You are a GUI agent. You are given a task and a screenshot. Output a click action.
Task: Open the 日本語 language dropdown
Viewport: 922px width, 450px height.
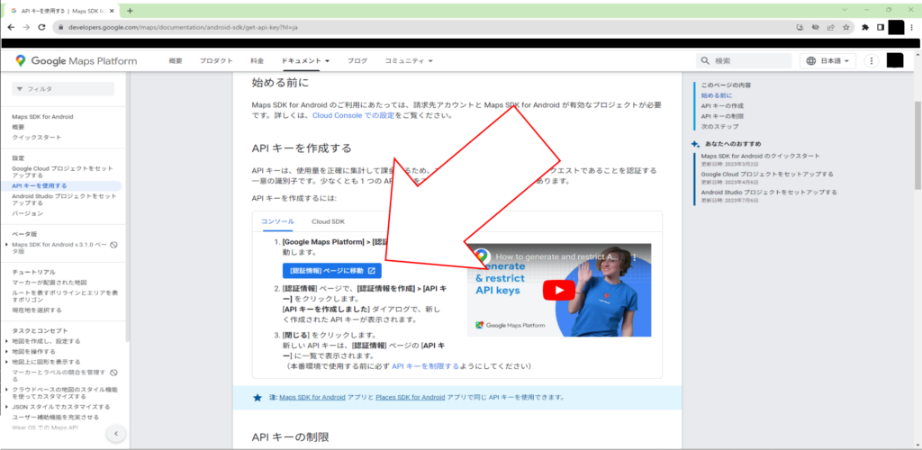pos(827,61)
